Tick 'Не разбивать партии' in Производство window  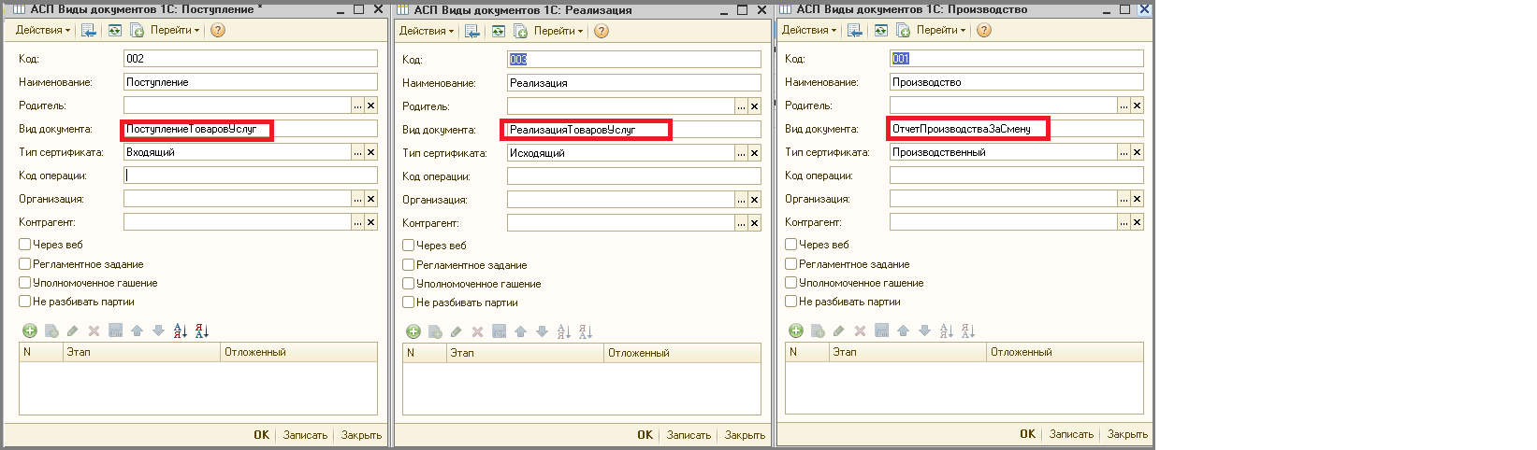(x=791, y=302)
